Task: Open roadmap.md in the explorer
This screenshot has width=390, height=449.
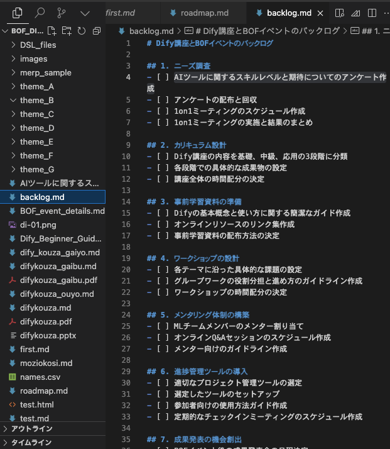Action: point(53,391)
